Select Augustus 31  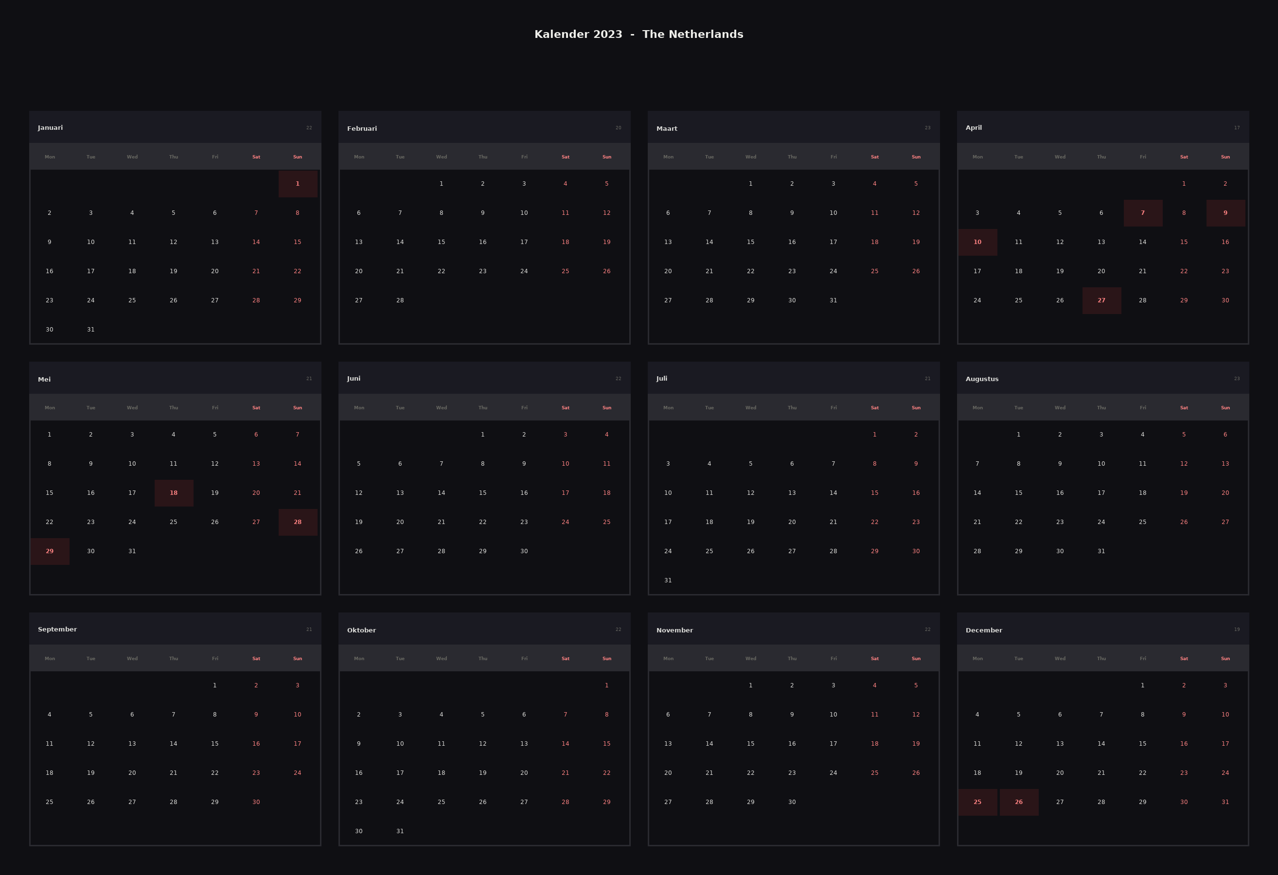[1101, 551]
